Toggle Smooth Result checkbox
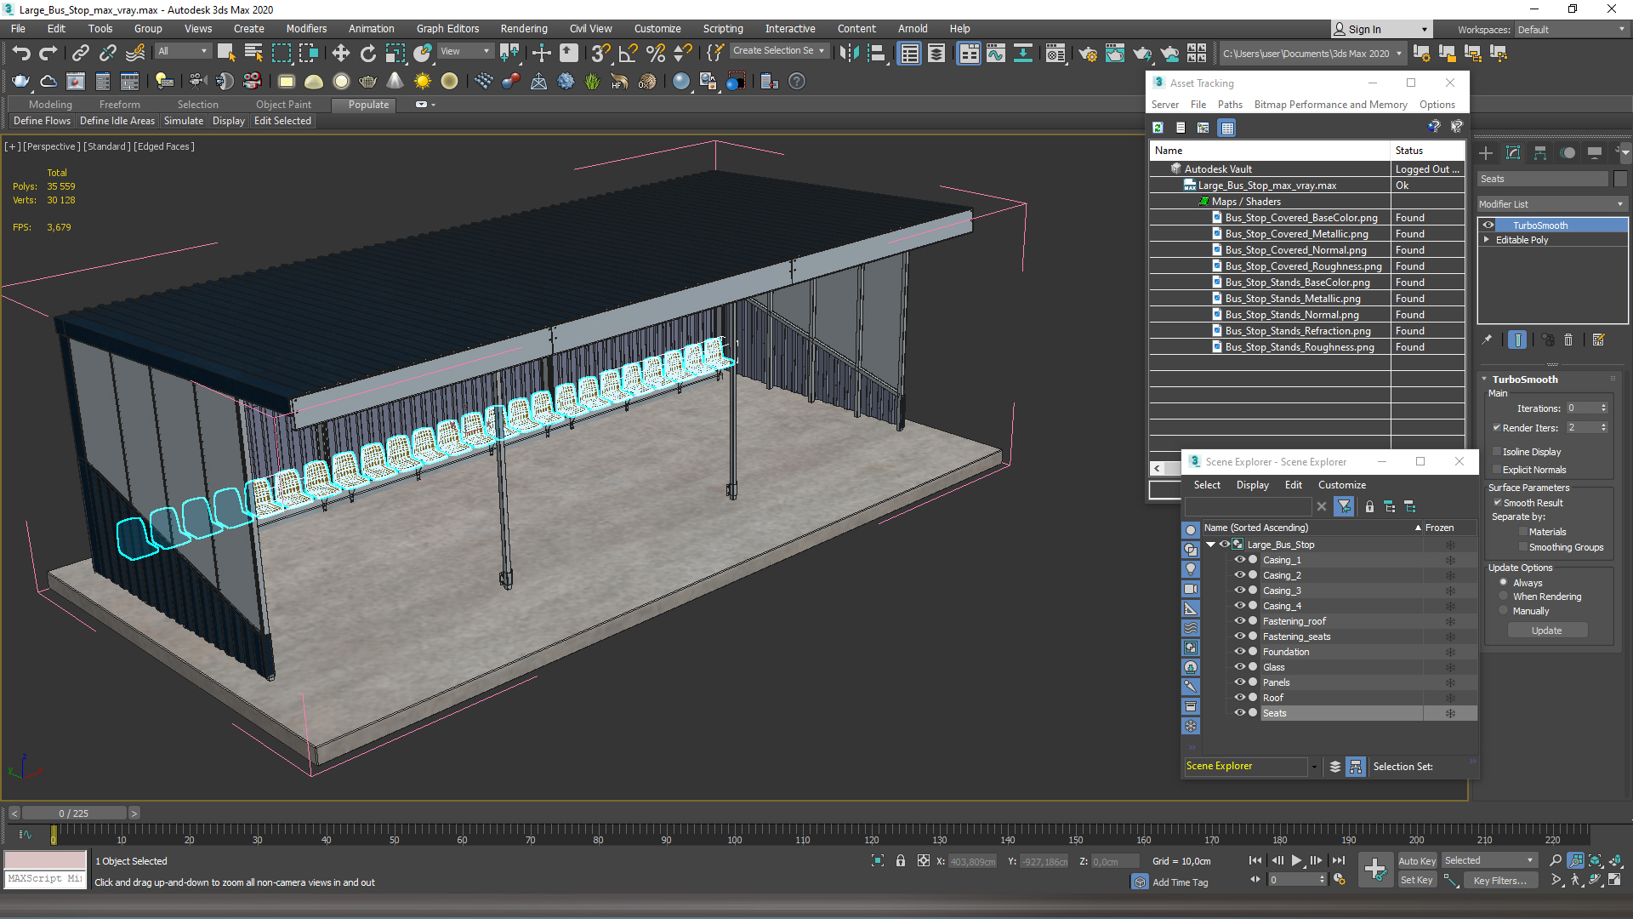The image size is (1633, 919). (x=1498, y=503)
